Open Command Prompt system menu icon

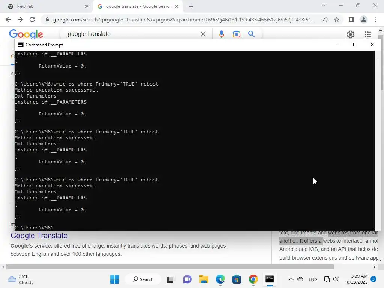pos(21,45)
